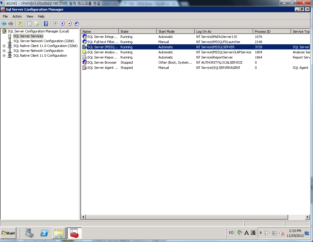The image size is (313, 242).
Task: Open the View menu
Action: (x=30, y=16)
